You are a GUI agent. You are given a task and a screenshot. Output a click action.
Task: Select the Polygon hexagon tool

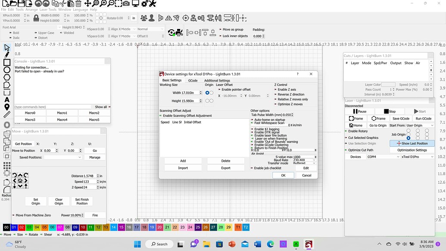(x=7, y=77)
